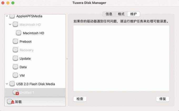Viewport: 179px width, 111px height.
Task: Select the nested Macintosh HD volume
Action: click(x=35, y=33)
